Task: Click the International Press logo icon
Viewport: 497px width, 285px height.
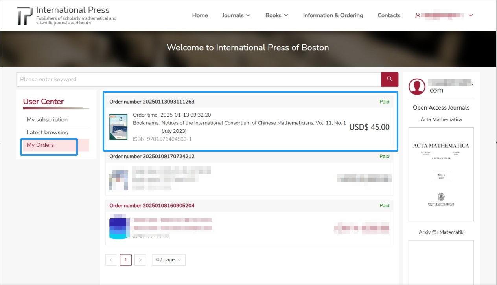Action: pos(24,16)
